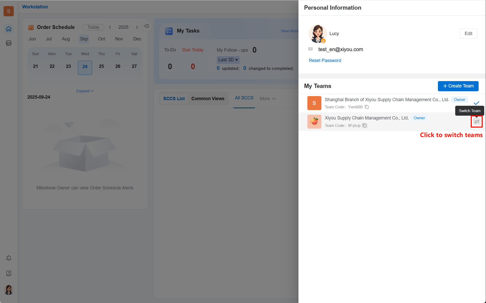Click the Reset Password link

(x=325, y=60)
